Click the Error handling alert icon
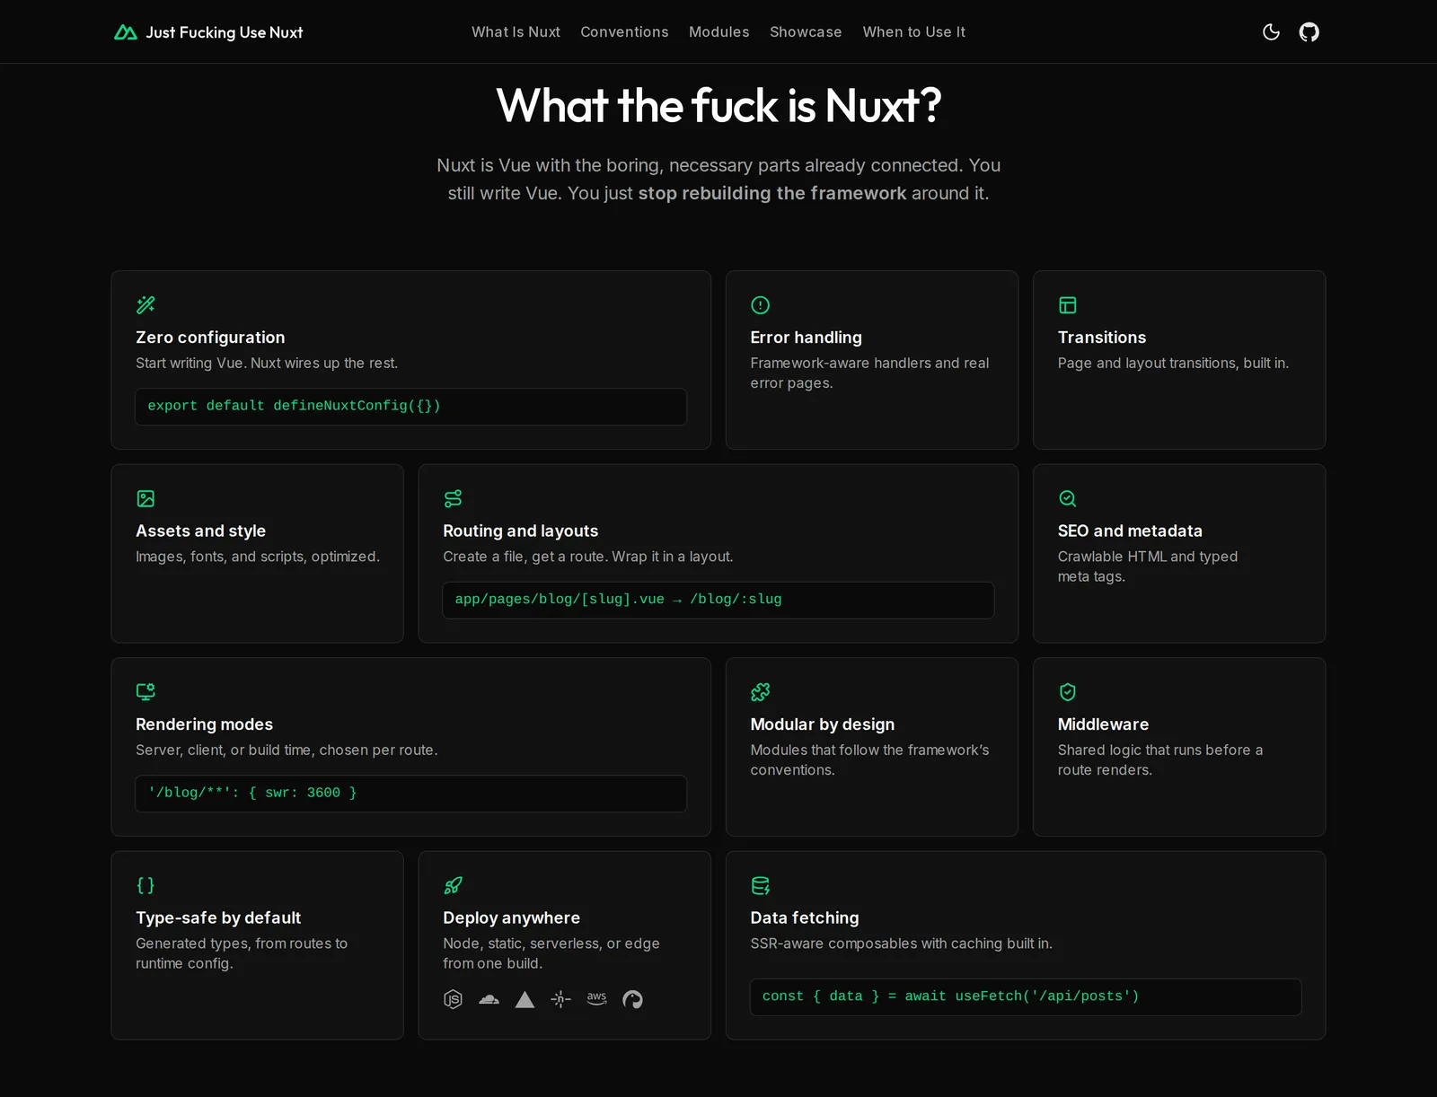Screen dimensions: 1437x1097 point(760,305)
